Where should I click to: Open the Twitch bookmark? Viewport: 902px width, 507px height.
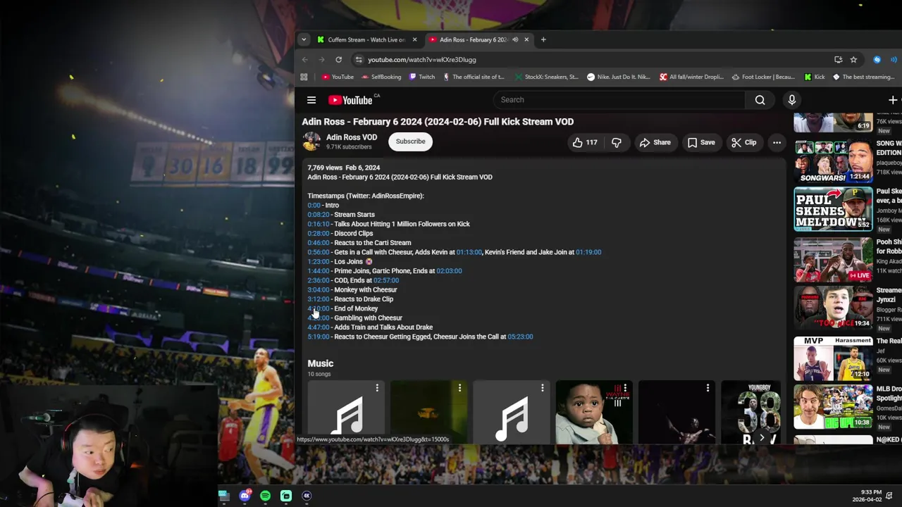coord(422,77)
